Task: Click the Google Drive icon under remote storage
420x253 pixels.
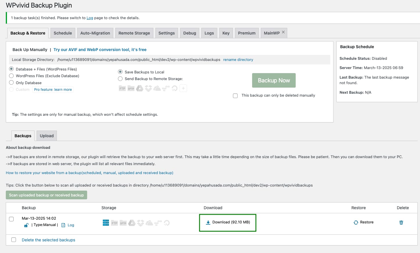Action: click(x=140, y=88)
